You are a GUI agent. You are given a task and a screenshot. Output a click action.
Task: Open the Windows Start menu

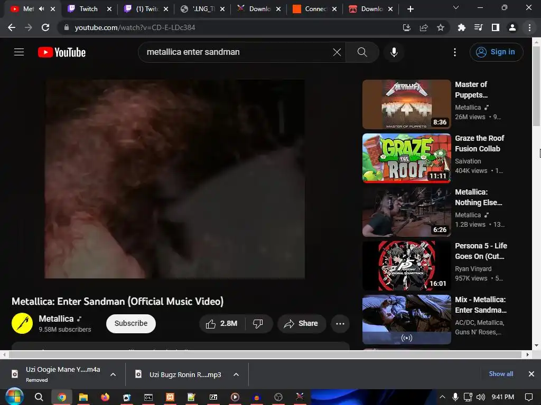[x=14, y=397]
